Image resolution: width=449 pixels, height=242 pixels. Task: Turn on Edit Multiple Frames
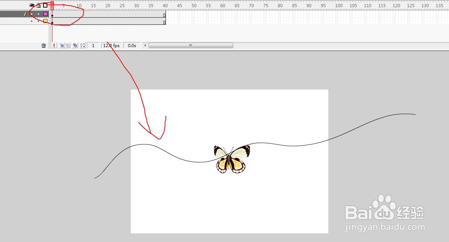[x=75, y=46]
